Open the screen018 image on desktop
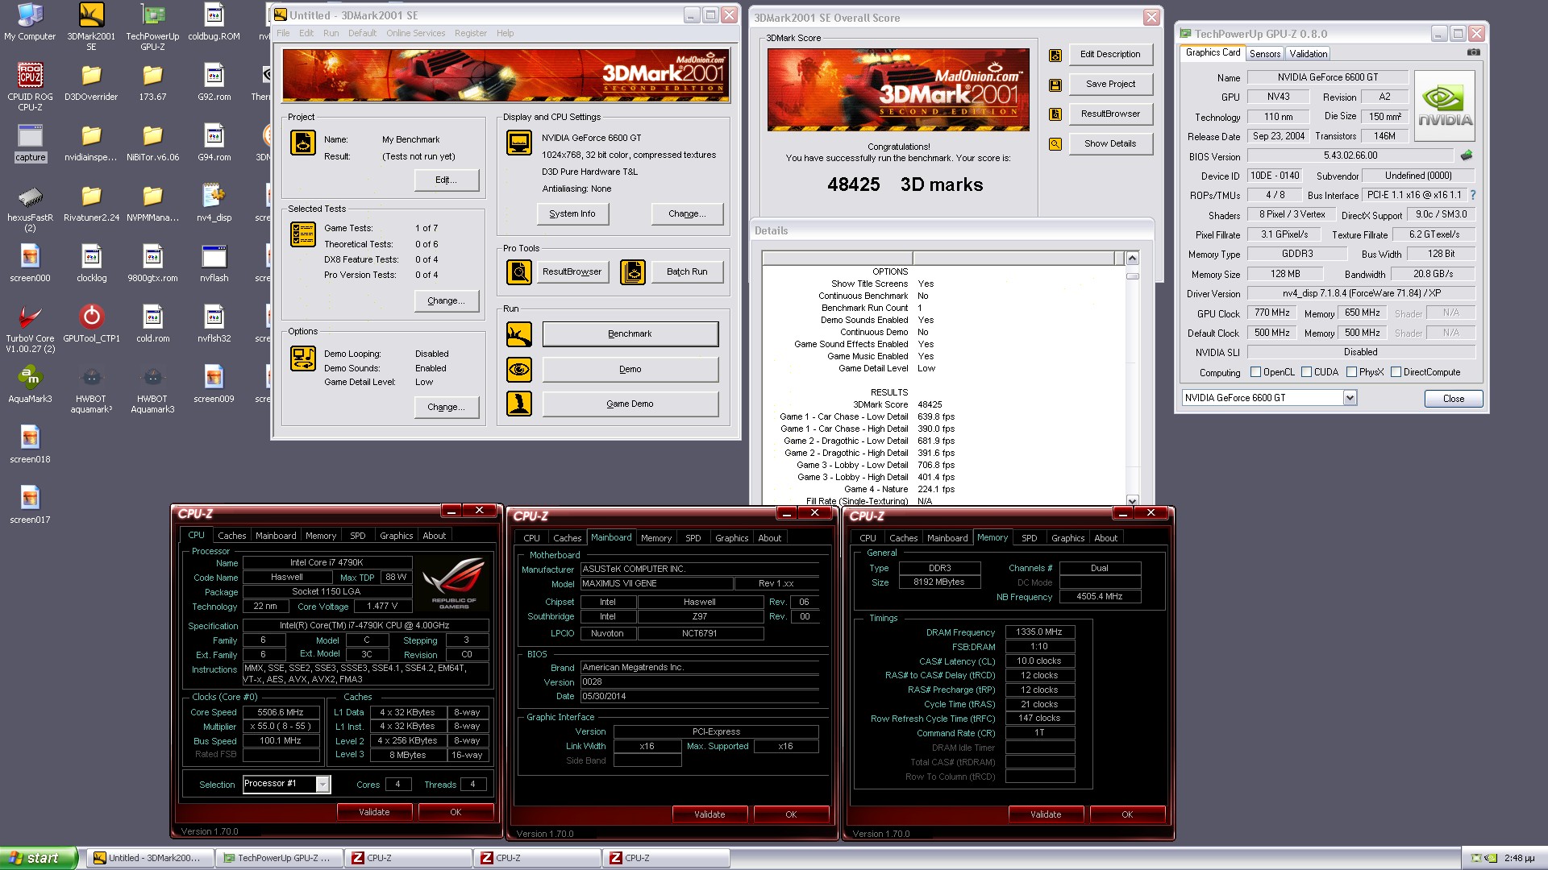Viewport: 1548px width, 870px height. pyautogui.click(x=30, y=445)
